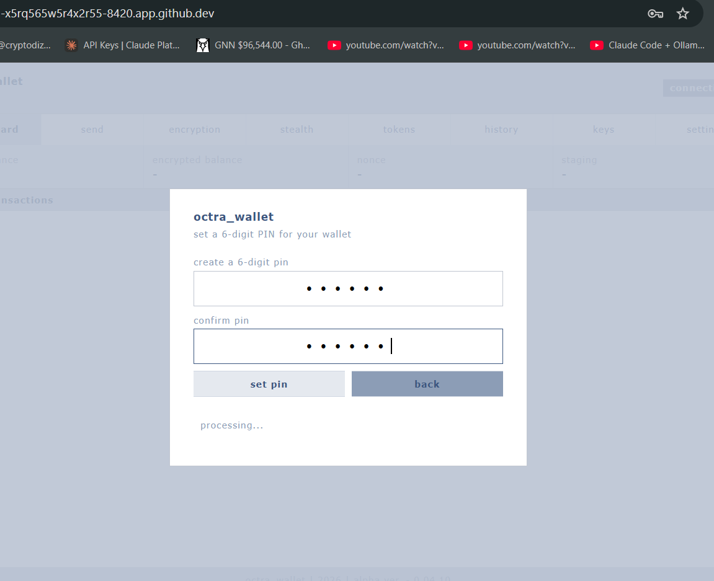Click the back button in PIN dialog
This screenshot has height=581, width=714.
tap(427, 384)
